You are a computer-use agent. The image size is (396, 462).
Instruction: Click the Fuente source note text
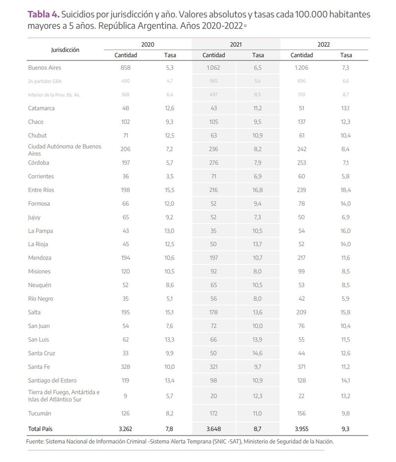[180, 442]
